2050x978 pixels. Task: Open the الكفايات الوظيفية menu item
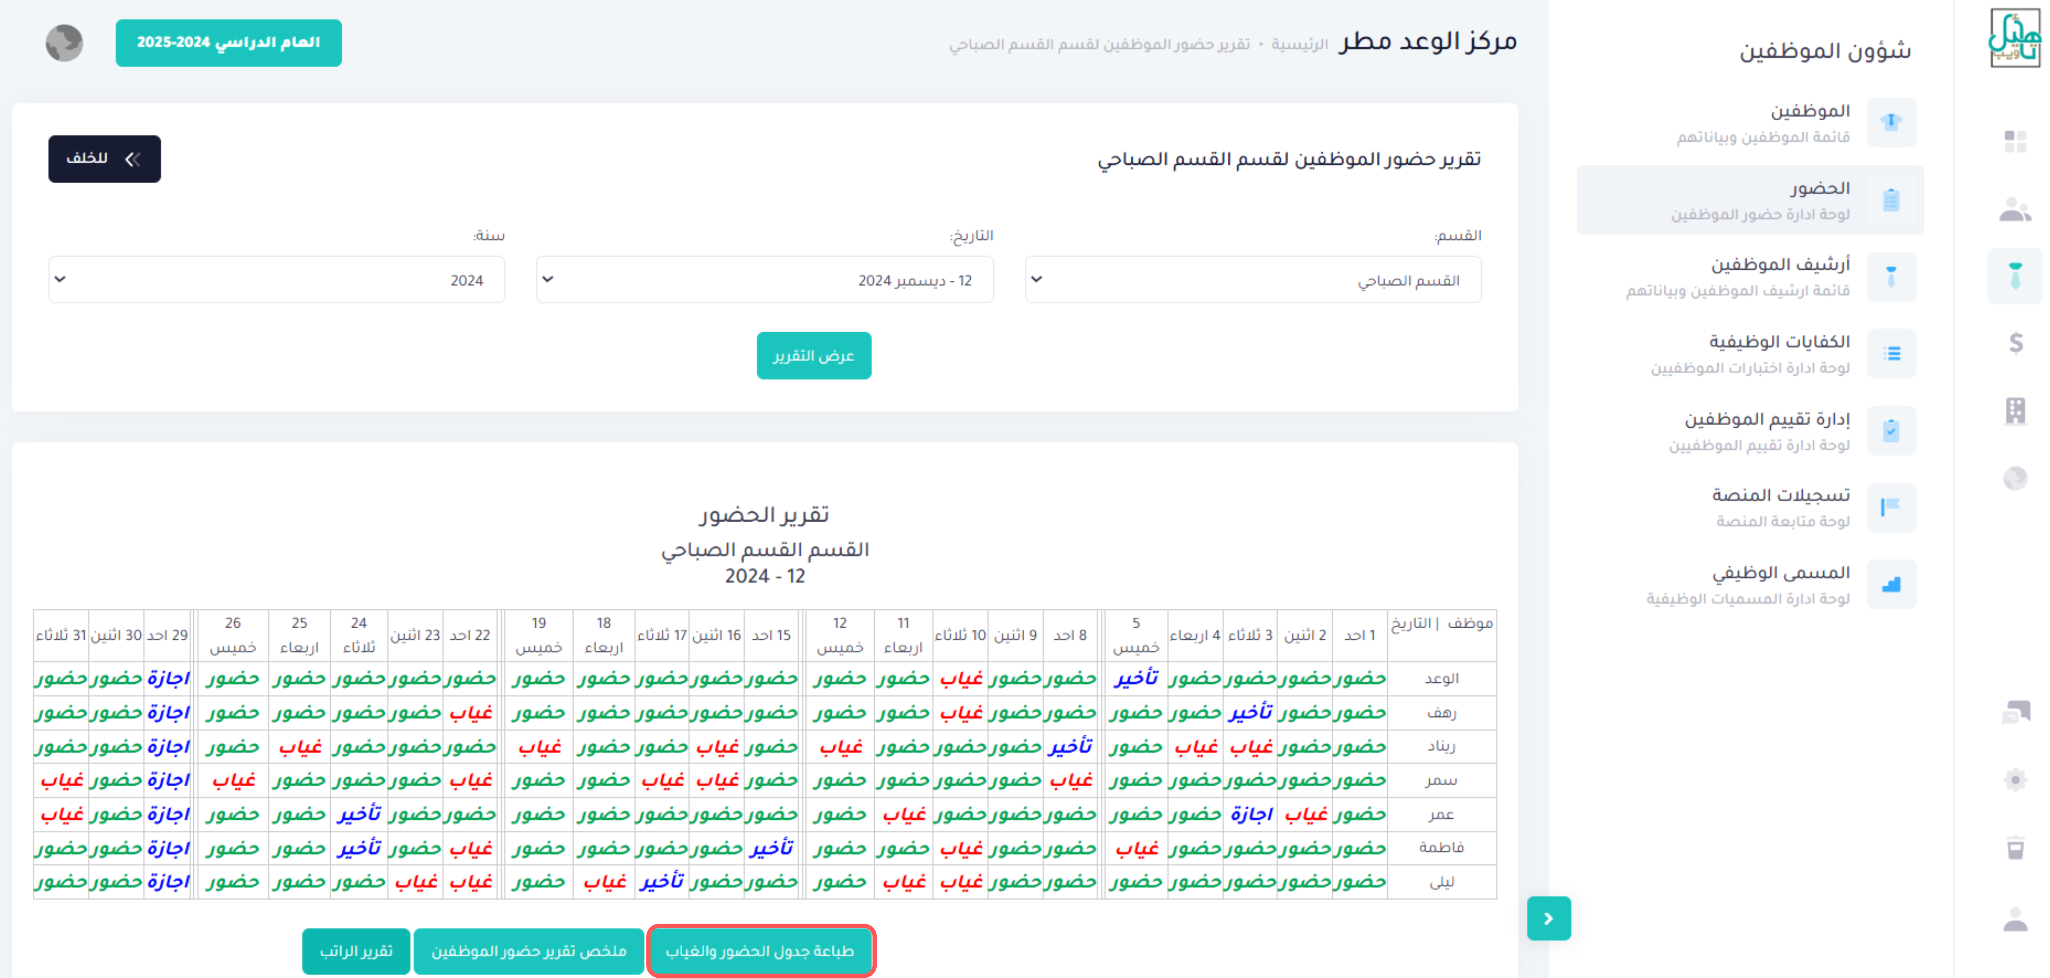tap(1750, 353)
